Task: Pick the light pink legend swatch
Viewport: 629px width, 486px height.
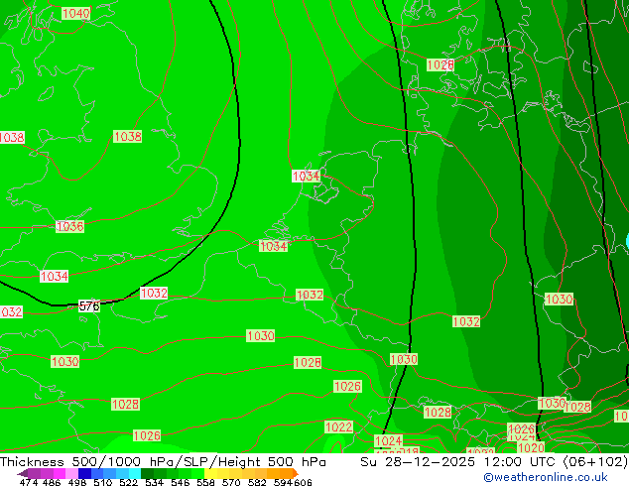Action: coord(71,473)
